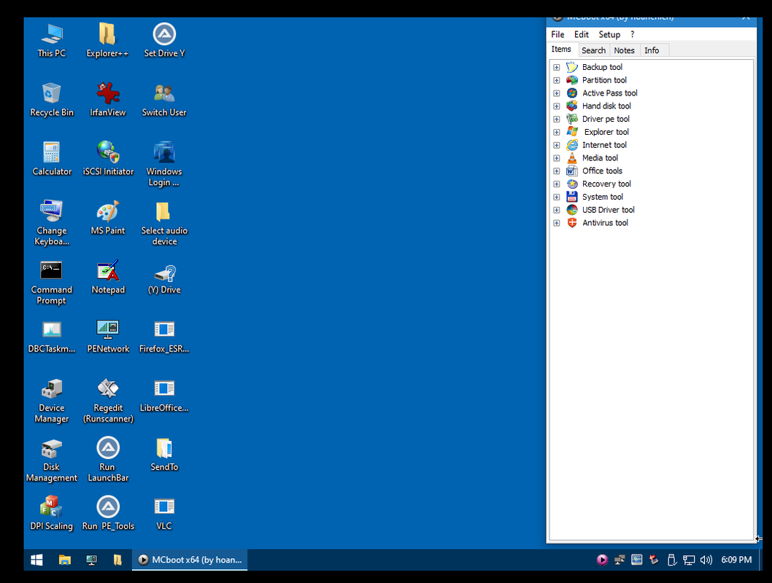The width and height of the screenshot is (772, 583).
Task: Expand the Backup tool node
Action: click(556, 67)
